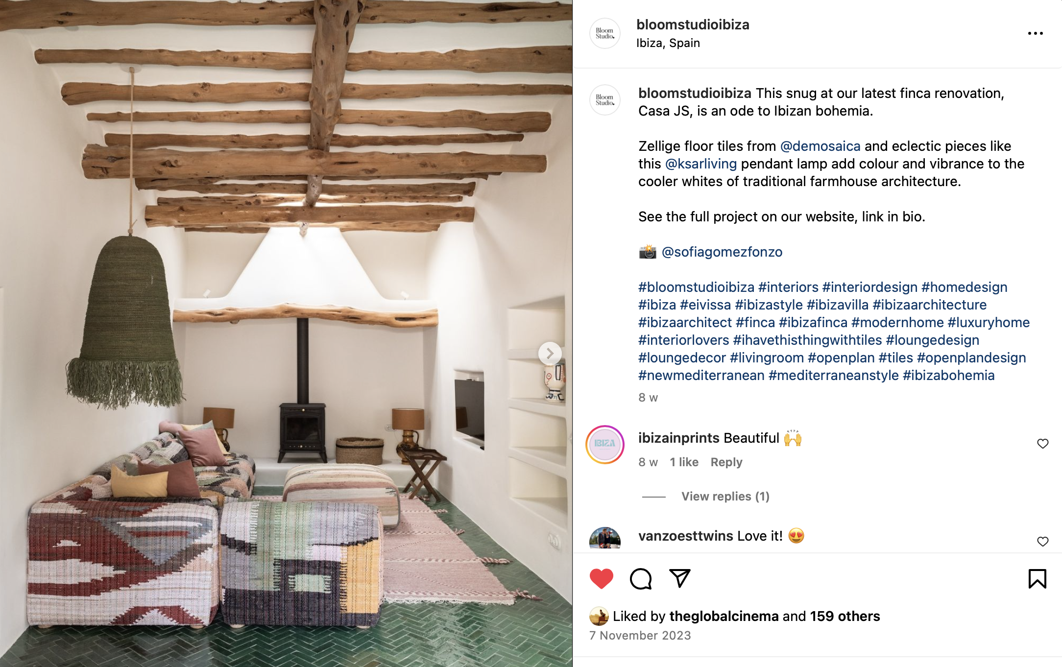Screen dimensions: 1062x667
Task: Unlike the post with the red heart
Action: [x=601, y=578]
